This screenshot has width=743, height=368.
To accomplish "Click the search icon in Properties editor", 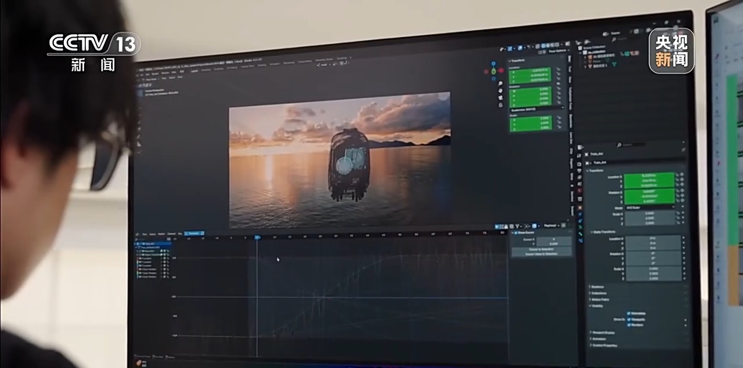I will (619, 145).
